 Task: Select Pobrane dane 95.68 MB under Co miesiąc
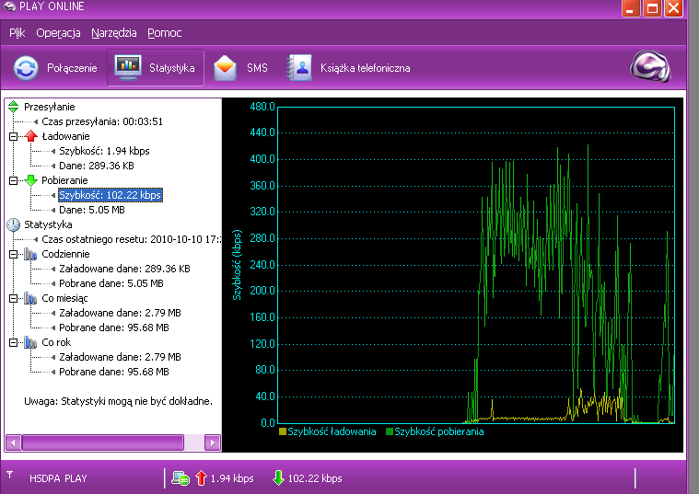coord(114,327)
